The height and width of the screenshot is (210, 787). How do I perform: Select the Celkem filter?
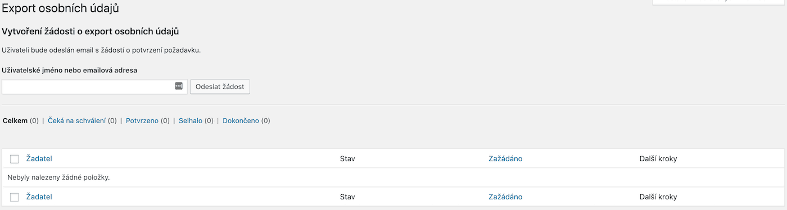tap(15, 120)
